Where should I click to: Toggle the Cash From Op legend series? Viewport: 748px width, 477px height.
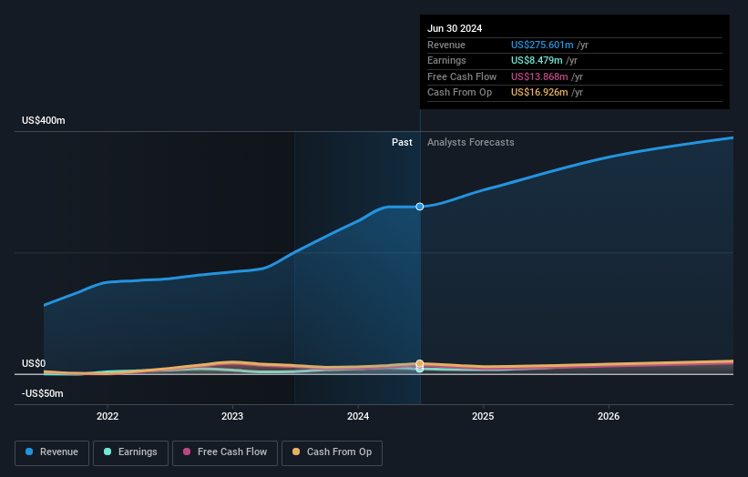[x=332, y=452]
